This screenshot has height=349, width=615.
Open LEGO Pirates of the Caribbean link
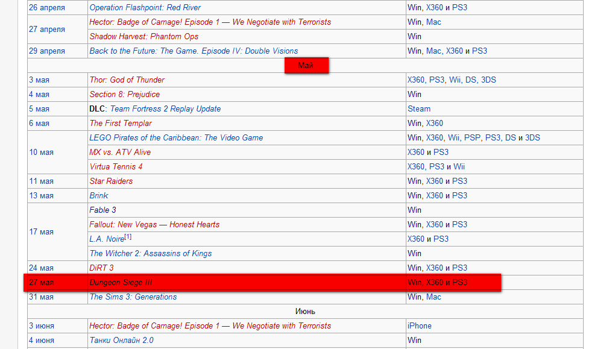pyautogui.click(x=176, y=138)
